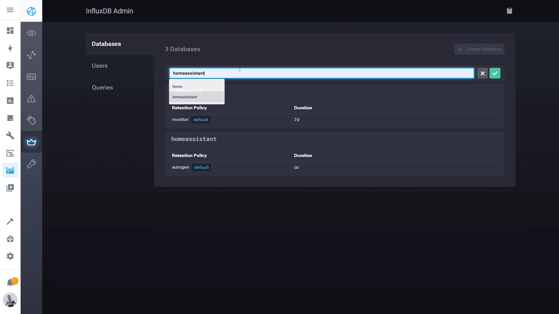
Task: Toggle the sidebar with the hamburger menu
Action: pyautogui.click(x=10, y=10)
